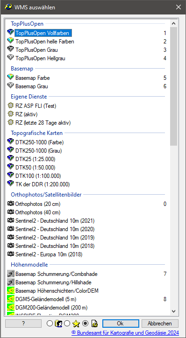The image size is (186, 338).
Task: Select the DTK100 (1:100.000) entry
Action: tap(38, 176)
